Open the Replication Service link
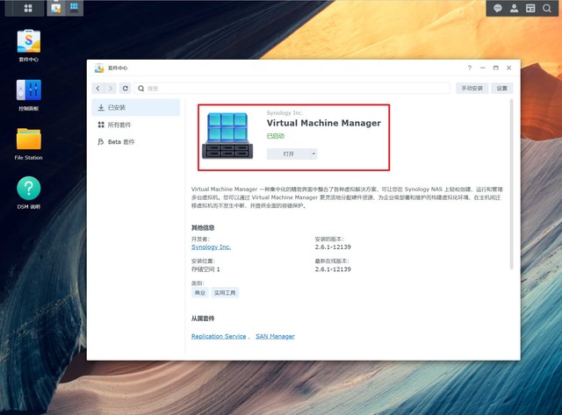Viewport: 562px width, 415px height. (219, 336)
